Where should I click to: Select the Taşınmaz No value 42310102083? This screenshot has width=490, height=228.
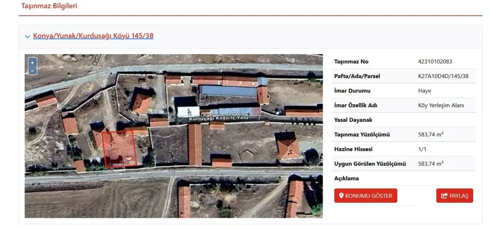[435, 61]
